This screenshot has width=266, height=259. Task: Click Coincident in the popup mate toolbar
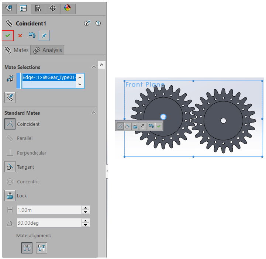120,126
